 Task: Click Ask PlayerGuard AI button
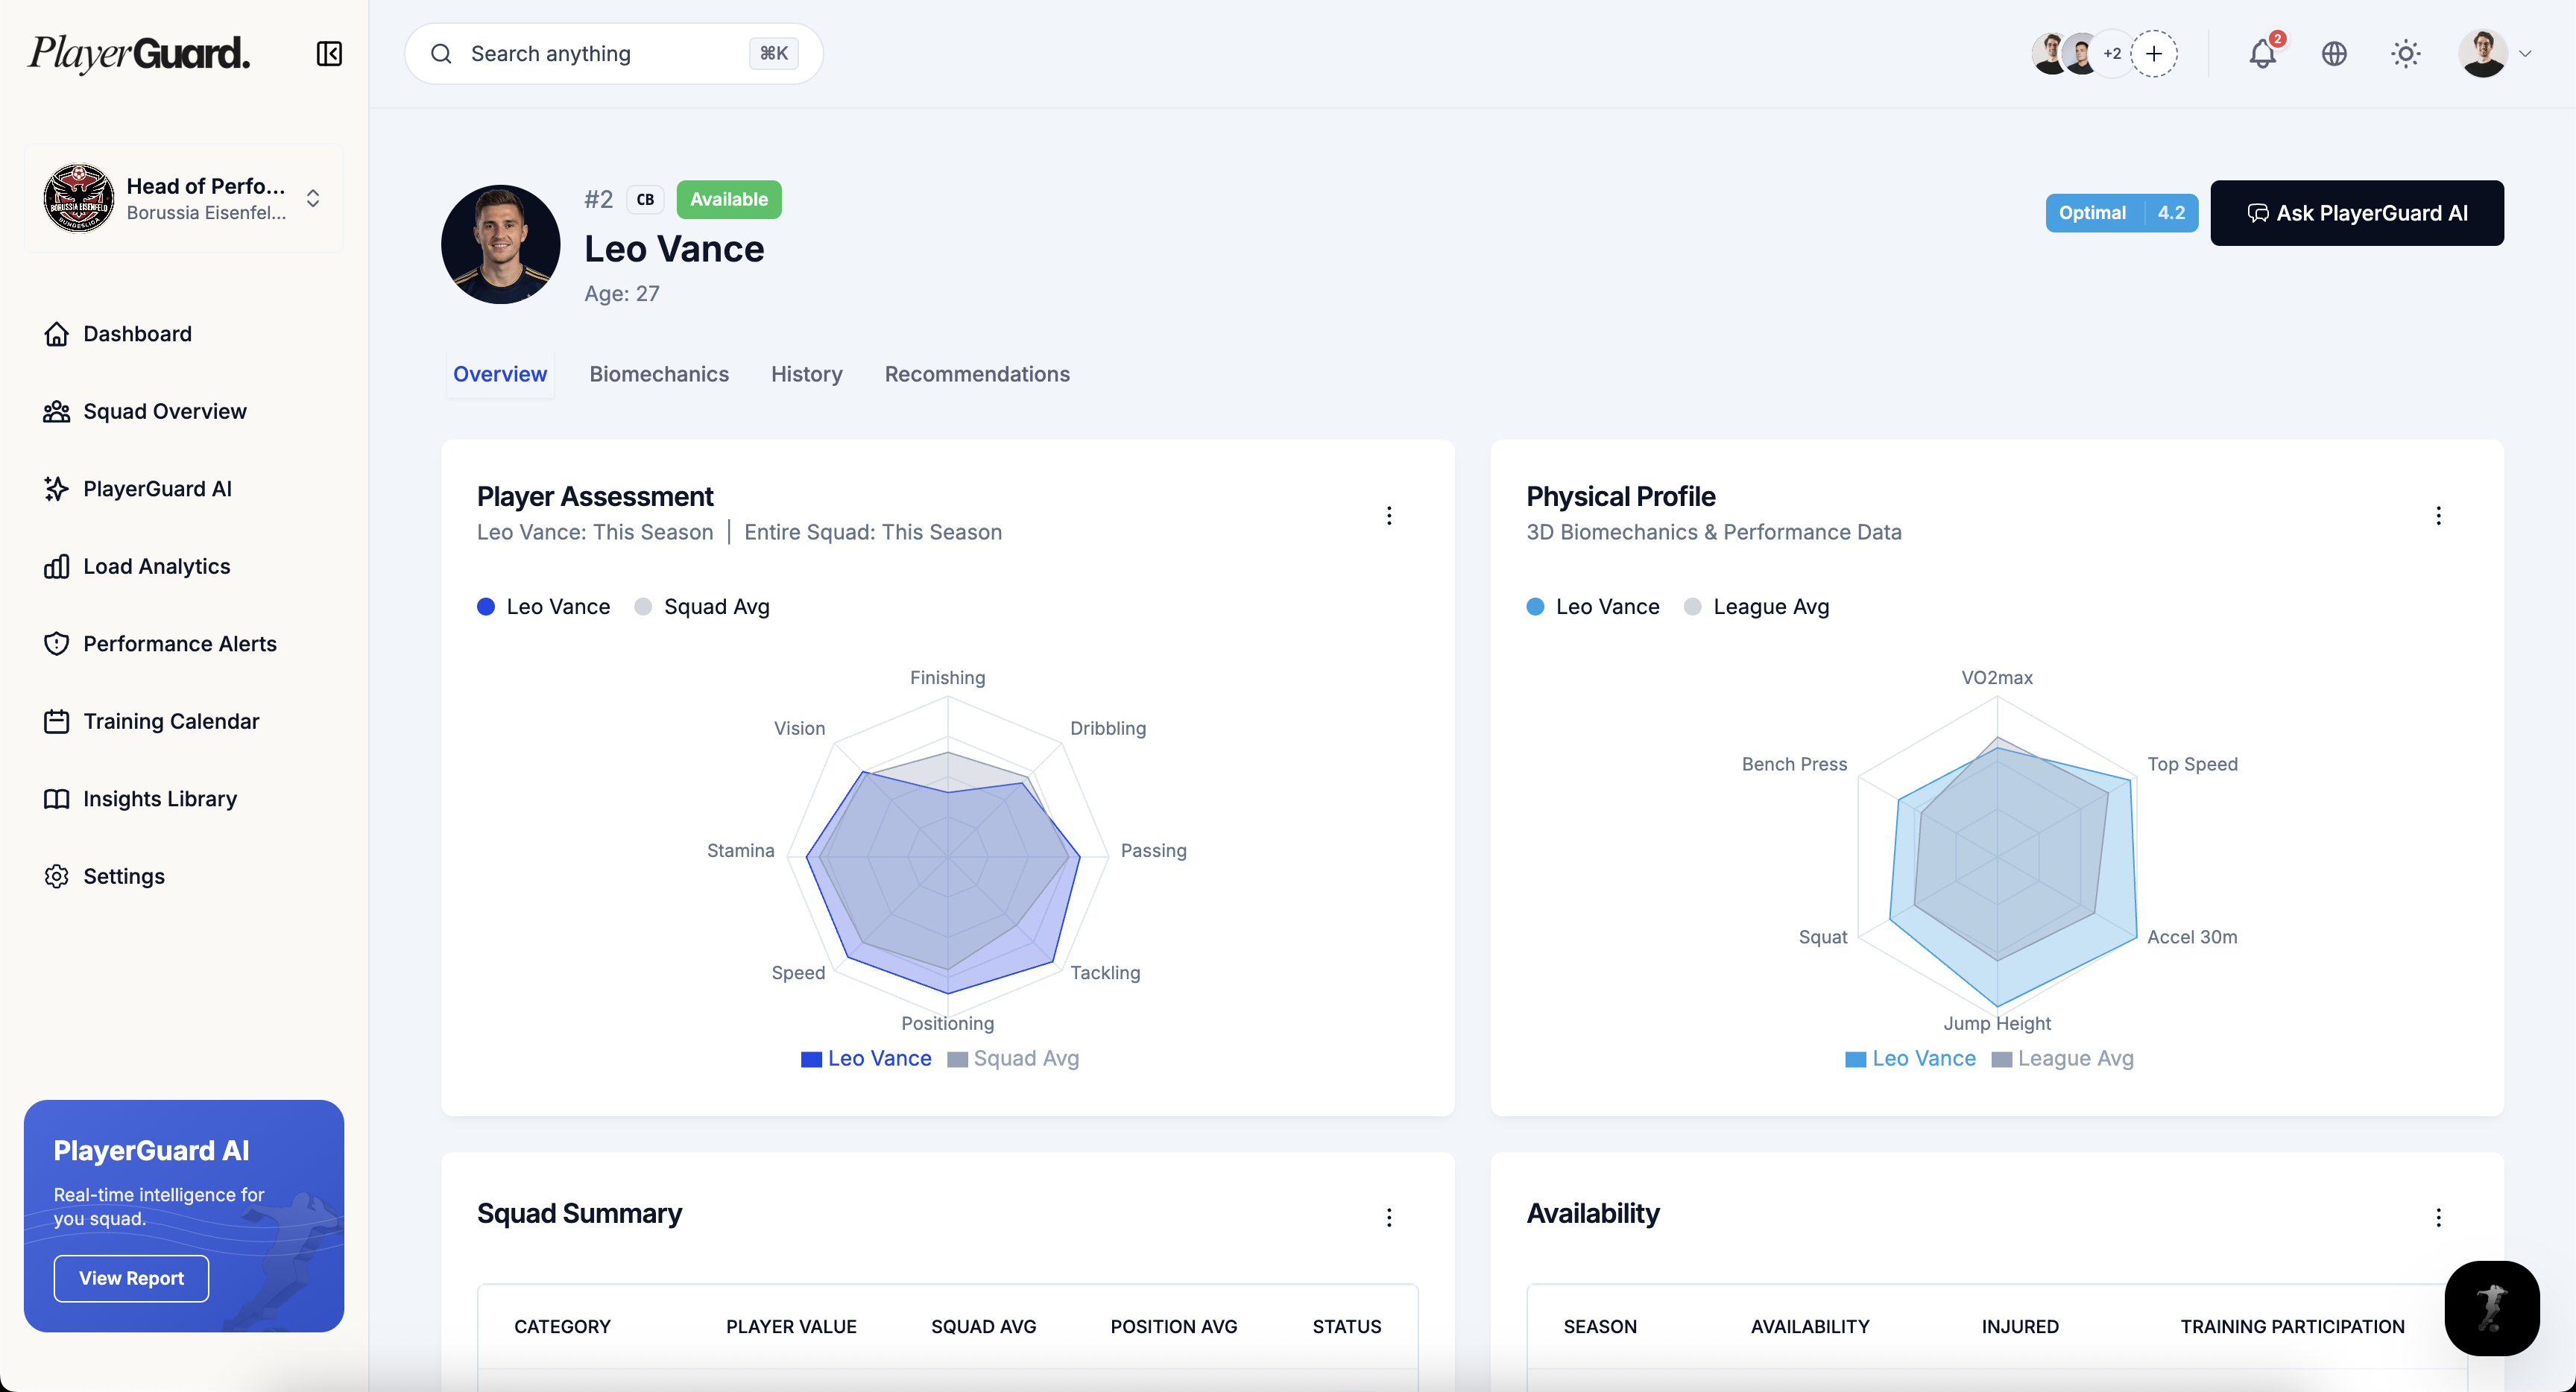click(x=2357, y=213)
